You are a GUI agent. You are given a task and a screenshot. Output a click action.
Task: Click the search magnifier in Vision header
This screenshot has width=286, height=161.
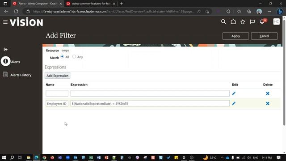(223, 22)
